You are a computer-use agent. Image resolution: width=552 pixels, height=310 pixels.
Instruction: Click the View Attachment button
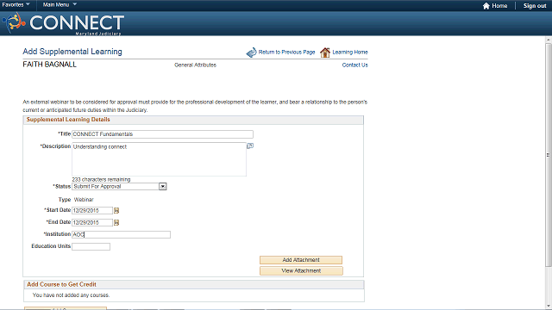click(301, 270)
